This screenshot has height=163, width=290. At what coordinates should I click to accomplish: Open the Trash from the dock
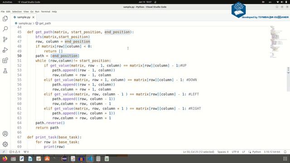pyautogui.click(x=107, y=159)
